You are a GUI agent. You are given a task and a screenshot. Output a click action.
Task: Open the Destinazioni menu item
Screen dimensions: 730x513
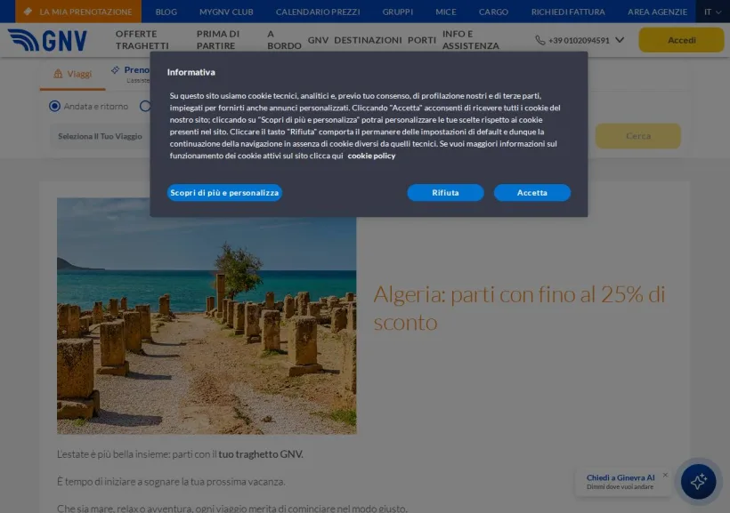click(368, 40)
